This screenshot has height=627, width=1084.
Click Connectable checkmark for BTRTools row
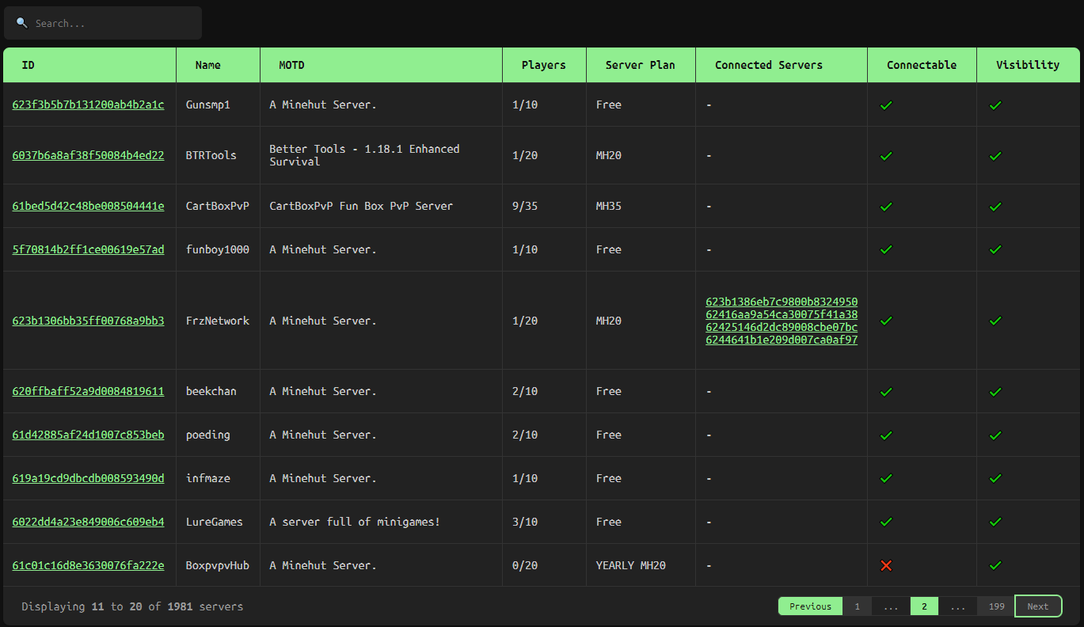point(886,156)
